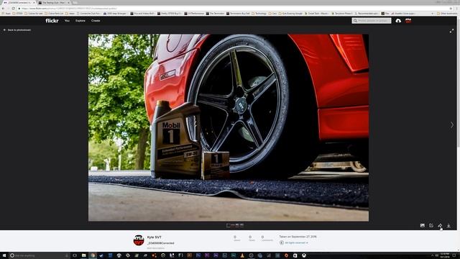
Task: Click the _D3A5608Corrected photo title
Action: (160, 243)
